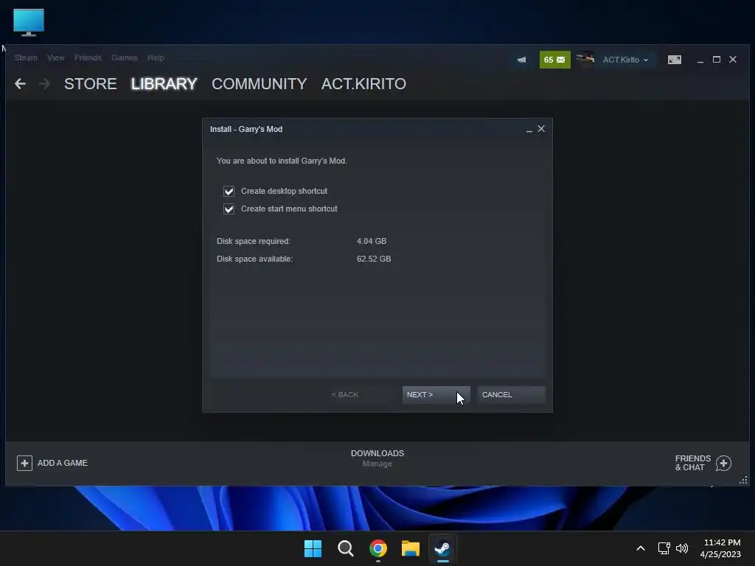Open the 65 messages inbox indicator
This screenshot has height=566, width=755.
554,60
